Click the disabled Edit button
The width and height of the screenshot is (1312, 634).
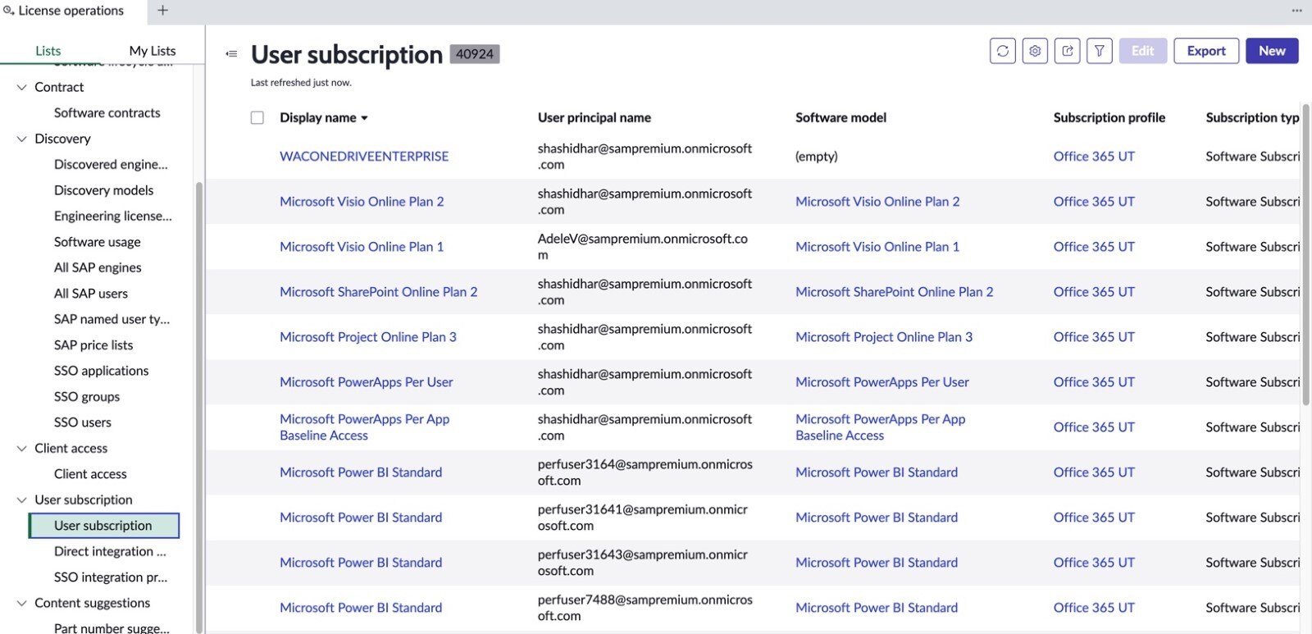point(1143,51)
